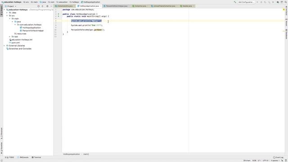The image size is (288, 162).
Task: Click the Debug bug icon in toolbar
Action: point(261,2)
